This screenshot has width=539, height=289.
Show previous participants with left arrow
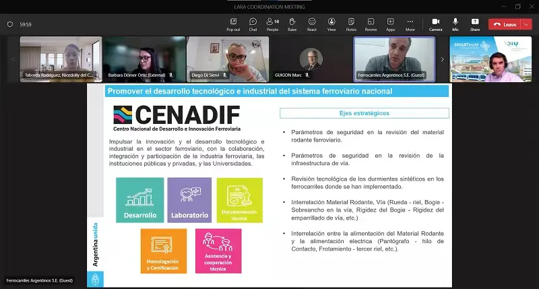(13, 59)
